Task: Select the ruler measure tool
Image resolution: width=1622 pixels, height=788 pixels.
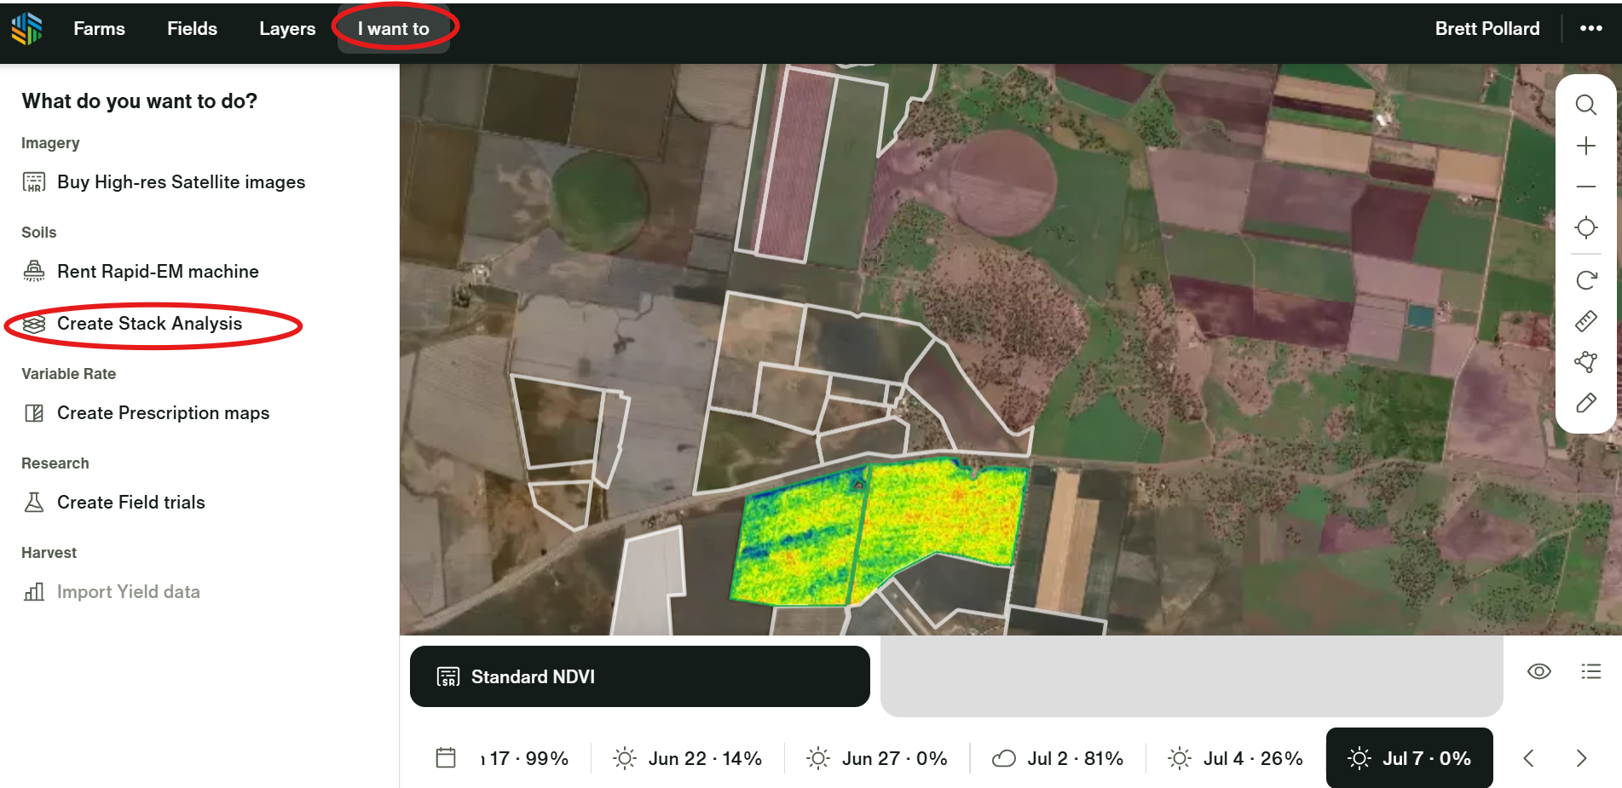Action: 1585,321
